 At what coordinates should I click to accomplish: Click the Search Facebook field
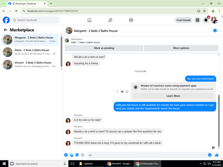[x=36, y=20]
